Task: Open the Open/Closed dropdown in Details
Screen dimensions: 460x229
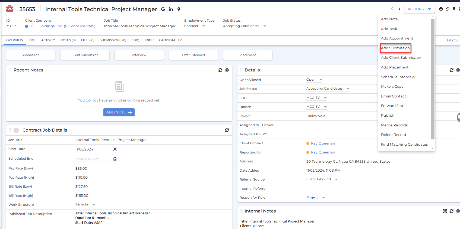Action: (314, 80)
